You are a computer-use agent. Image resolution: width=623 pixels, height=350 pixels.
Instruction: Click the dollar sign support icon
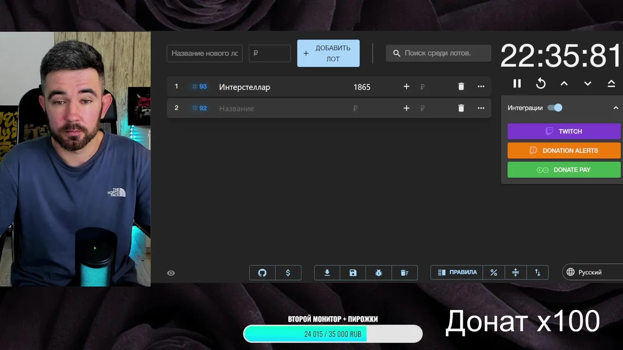tap(288, 273)
